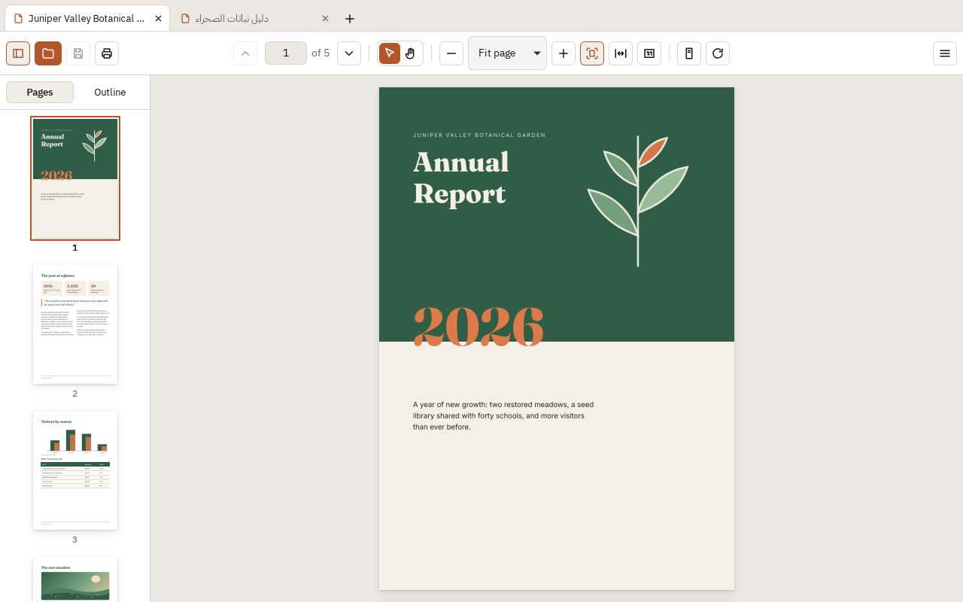Rotate the page clockwise icon
This screenshot has height=602, width=963.
718,53
